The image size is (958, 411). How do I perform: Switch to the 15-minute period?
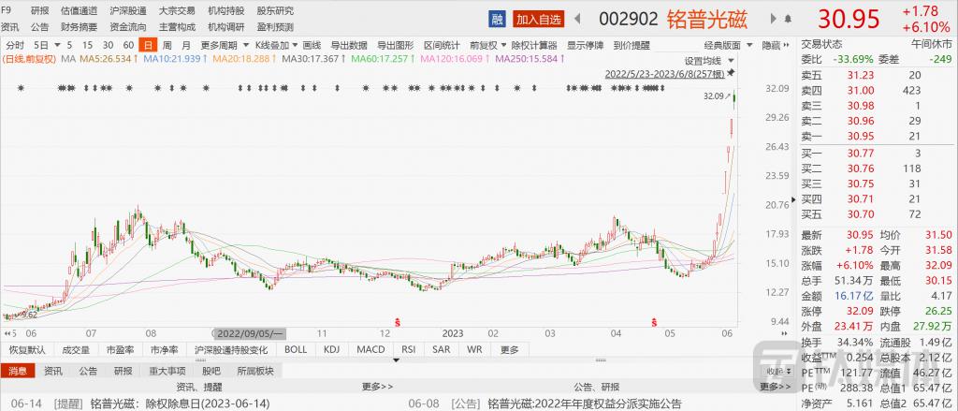click(87, 45)
